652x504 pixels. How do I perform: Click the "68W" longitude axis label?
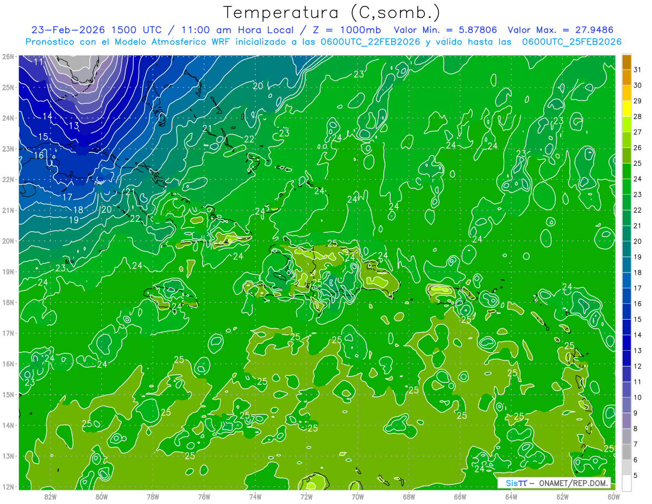coord(409,496)
